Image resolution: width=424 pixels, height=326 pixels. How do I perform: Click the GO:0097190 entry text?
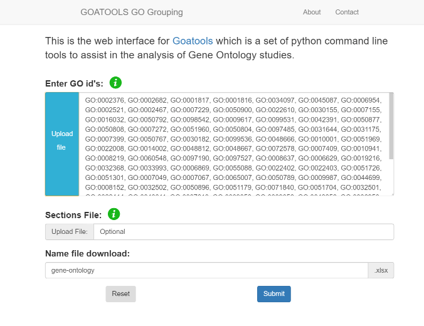189,158
